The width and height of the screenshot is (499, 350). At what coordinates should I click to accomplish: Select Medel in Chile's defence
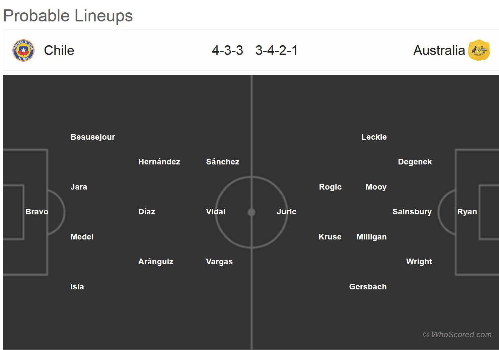point(82,237)
